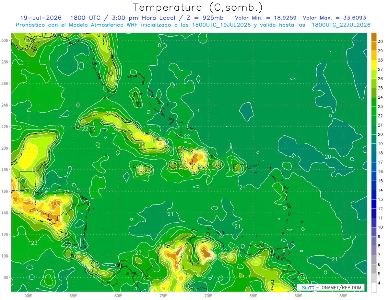Screen dimensions: 389x300
Task: Click the 22N latitude axis label
Action: click(x=5, y=127)
